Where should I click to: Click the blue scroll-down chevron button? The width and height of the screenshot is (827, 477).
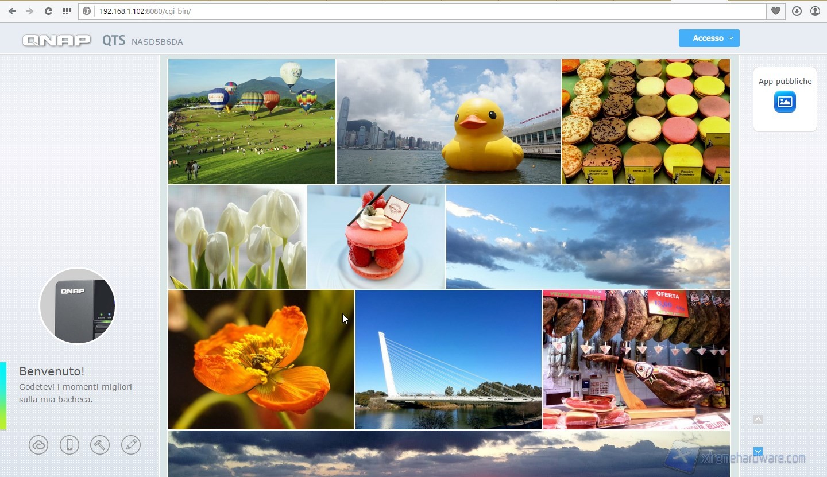(758, 452)
